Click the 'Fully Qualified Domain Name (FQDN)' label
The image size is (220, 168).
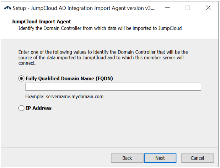point(69,79)
